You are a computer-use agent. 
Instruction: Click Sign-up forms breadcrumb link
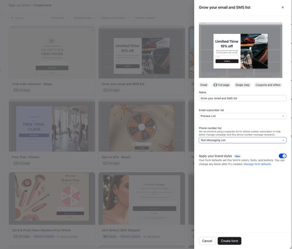pos(19,5)
